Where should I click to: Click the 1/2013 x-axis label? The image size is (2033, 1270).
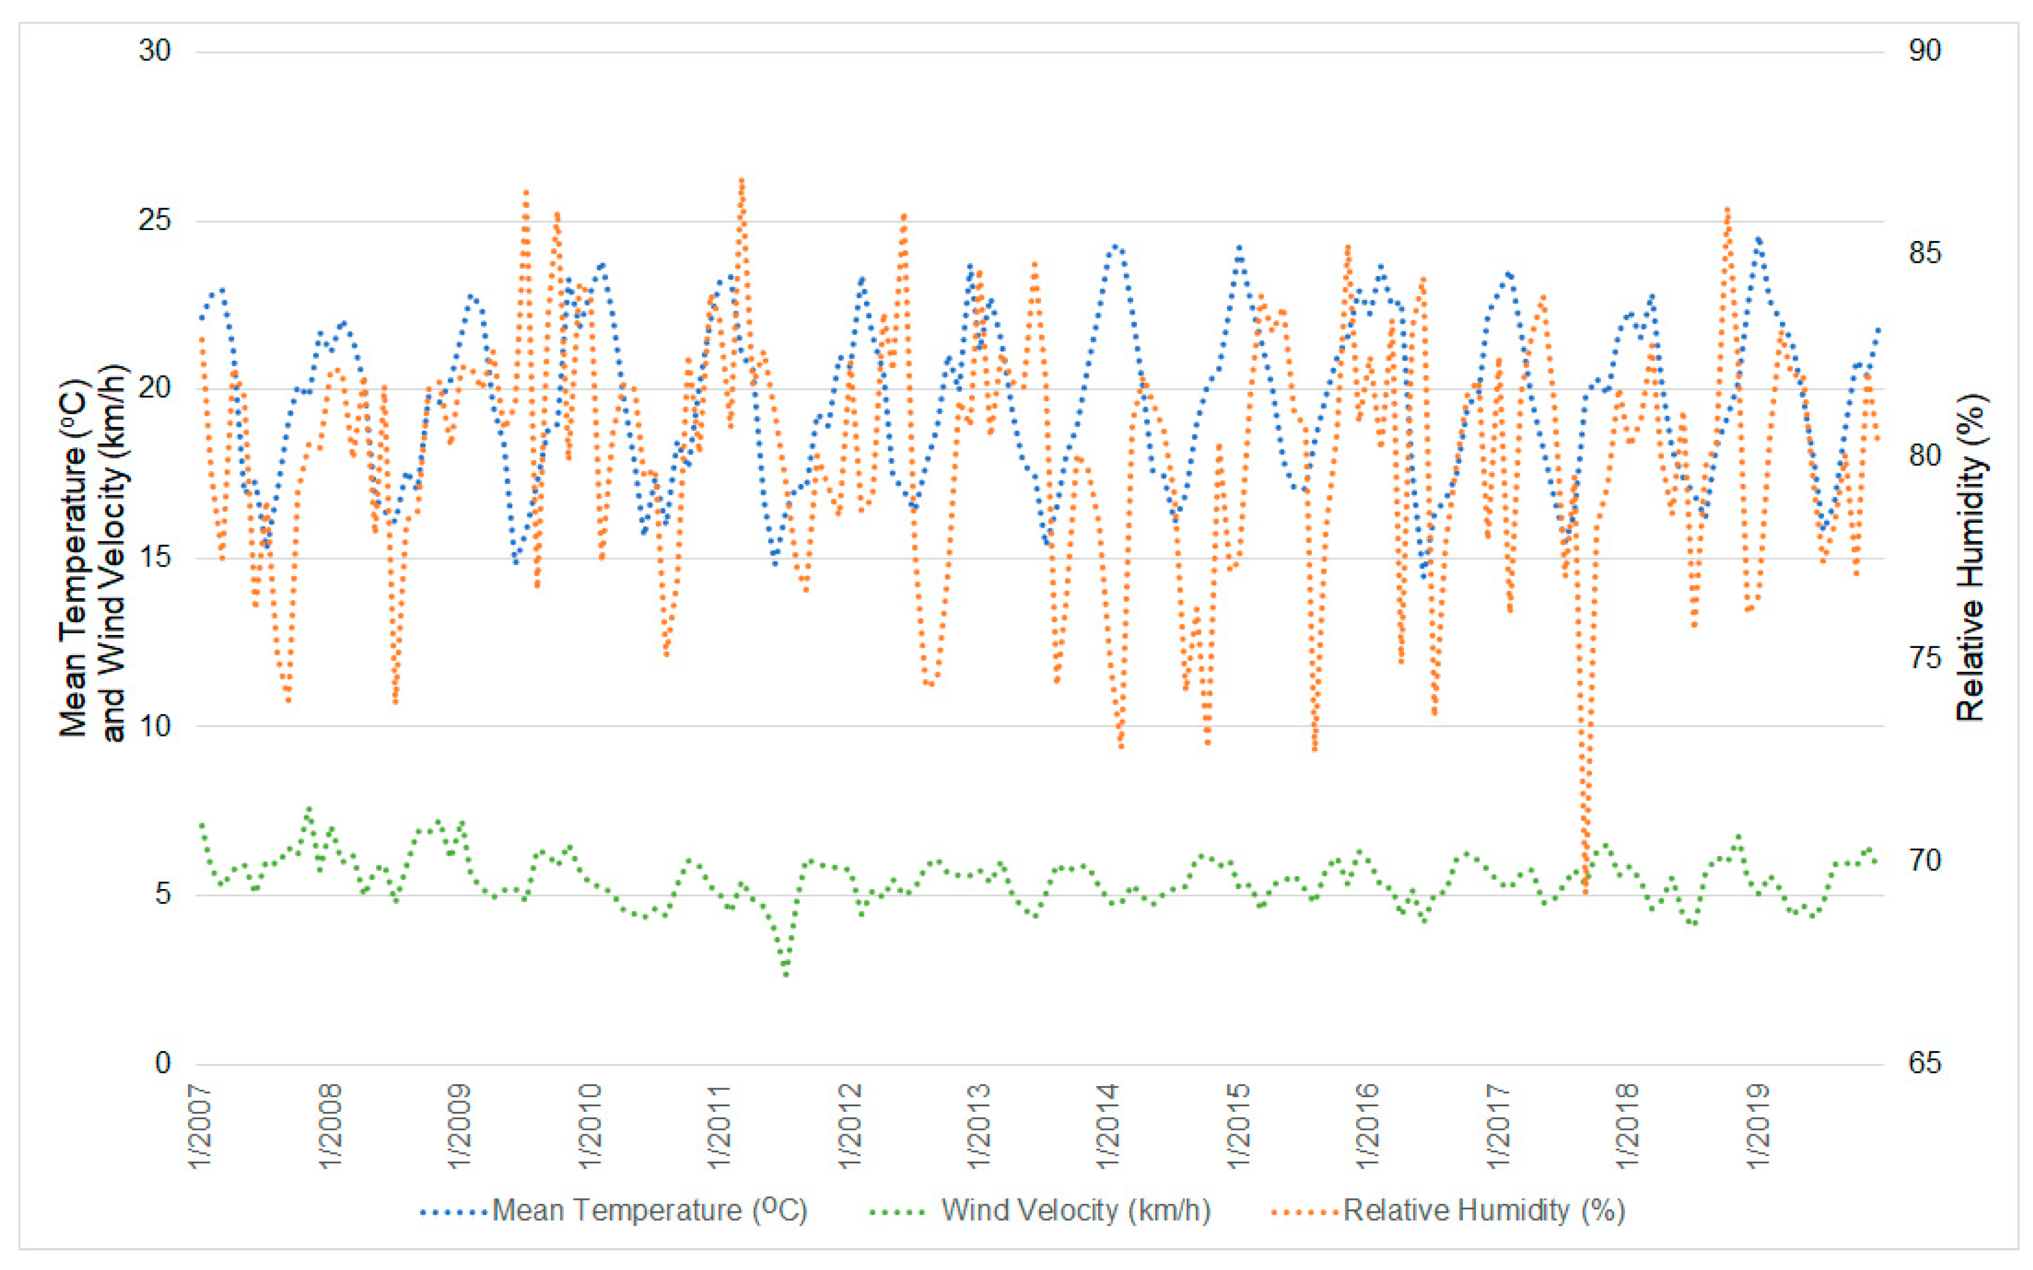tap(980, 1125)
